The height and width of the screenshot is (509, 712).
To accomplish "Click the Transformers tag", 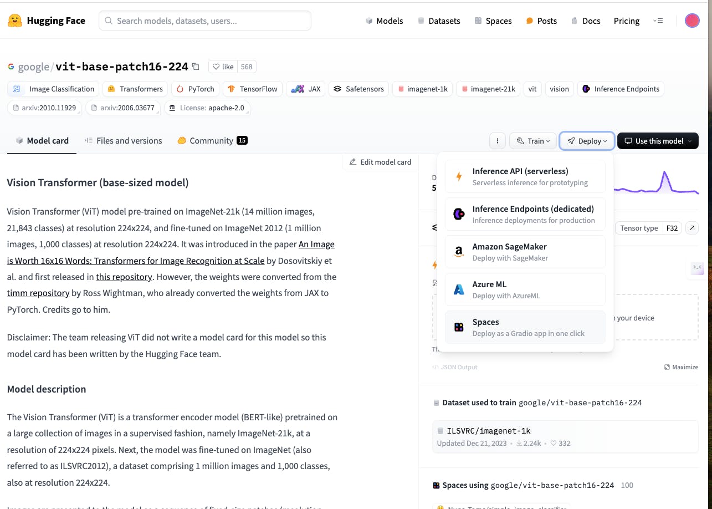I will 135,89.
